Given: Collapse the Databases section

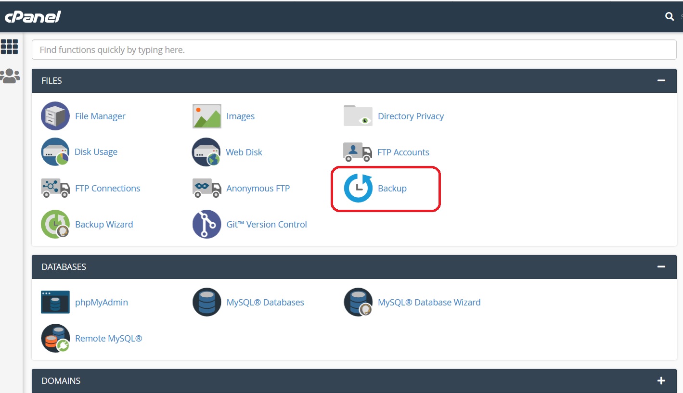Looking at the screenshot, I should [x=661, y=266].
